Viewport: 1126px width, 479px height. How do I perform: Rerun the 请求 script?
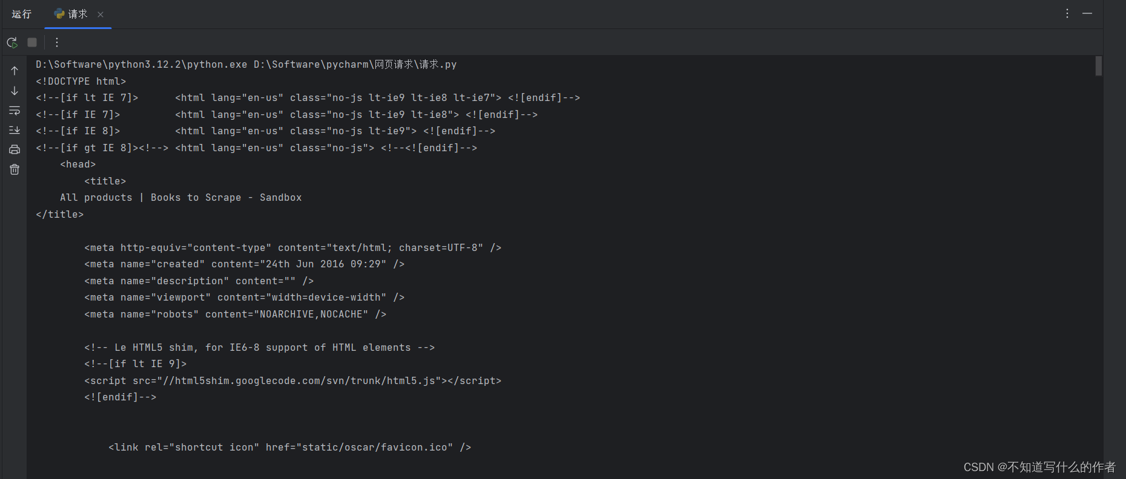12,42
